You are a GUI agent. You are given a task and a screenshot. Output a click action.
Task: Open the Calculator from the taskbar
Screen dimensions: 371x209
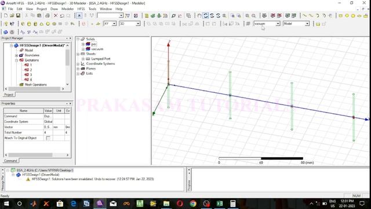click(x=233, y=204)
